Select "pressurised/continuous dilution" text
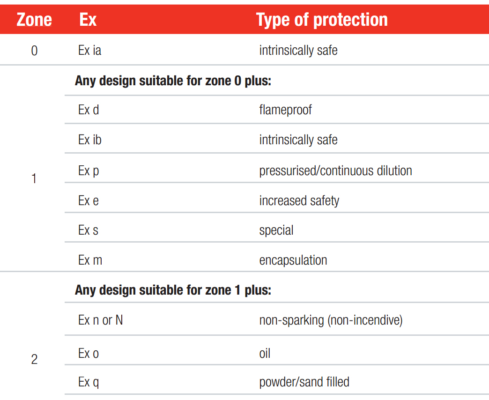Image resolution: width=489 pixels, height=400 pixels. tap(335, 170)
